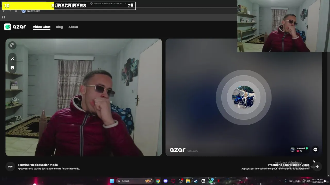Open the Video Chat tab
This screenshot has height=185, width=330.
42,27
